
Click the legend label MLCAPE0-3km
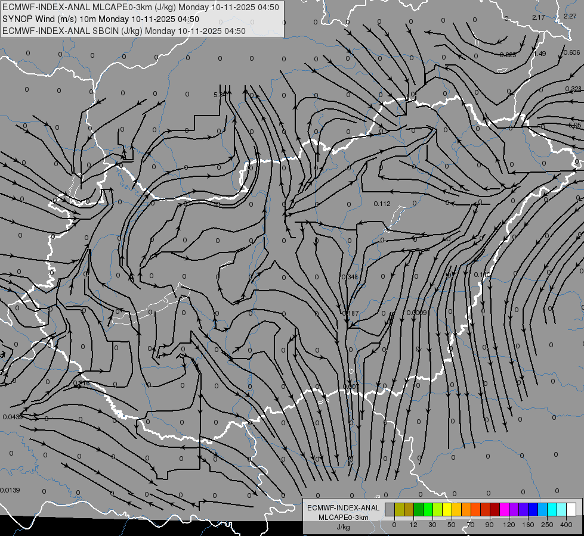pos(344,518)
